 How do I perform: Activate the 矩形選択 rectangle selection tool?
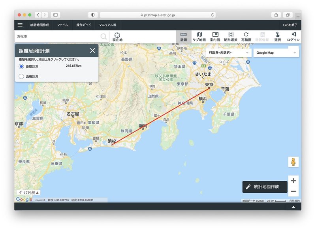[x=231, y=37]
